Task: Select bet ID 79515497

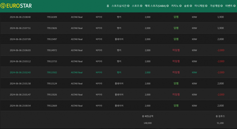Action: click(52, 39)
